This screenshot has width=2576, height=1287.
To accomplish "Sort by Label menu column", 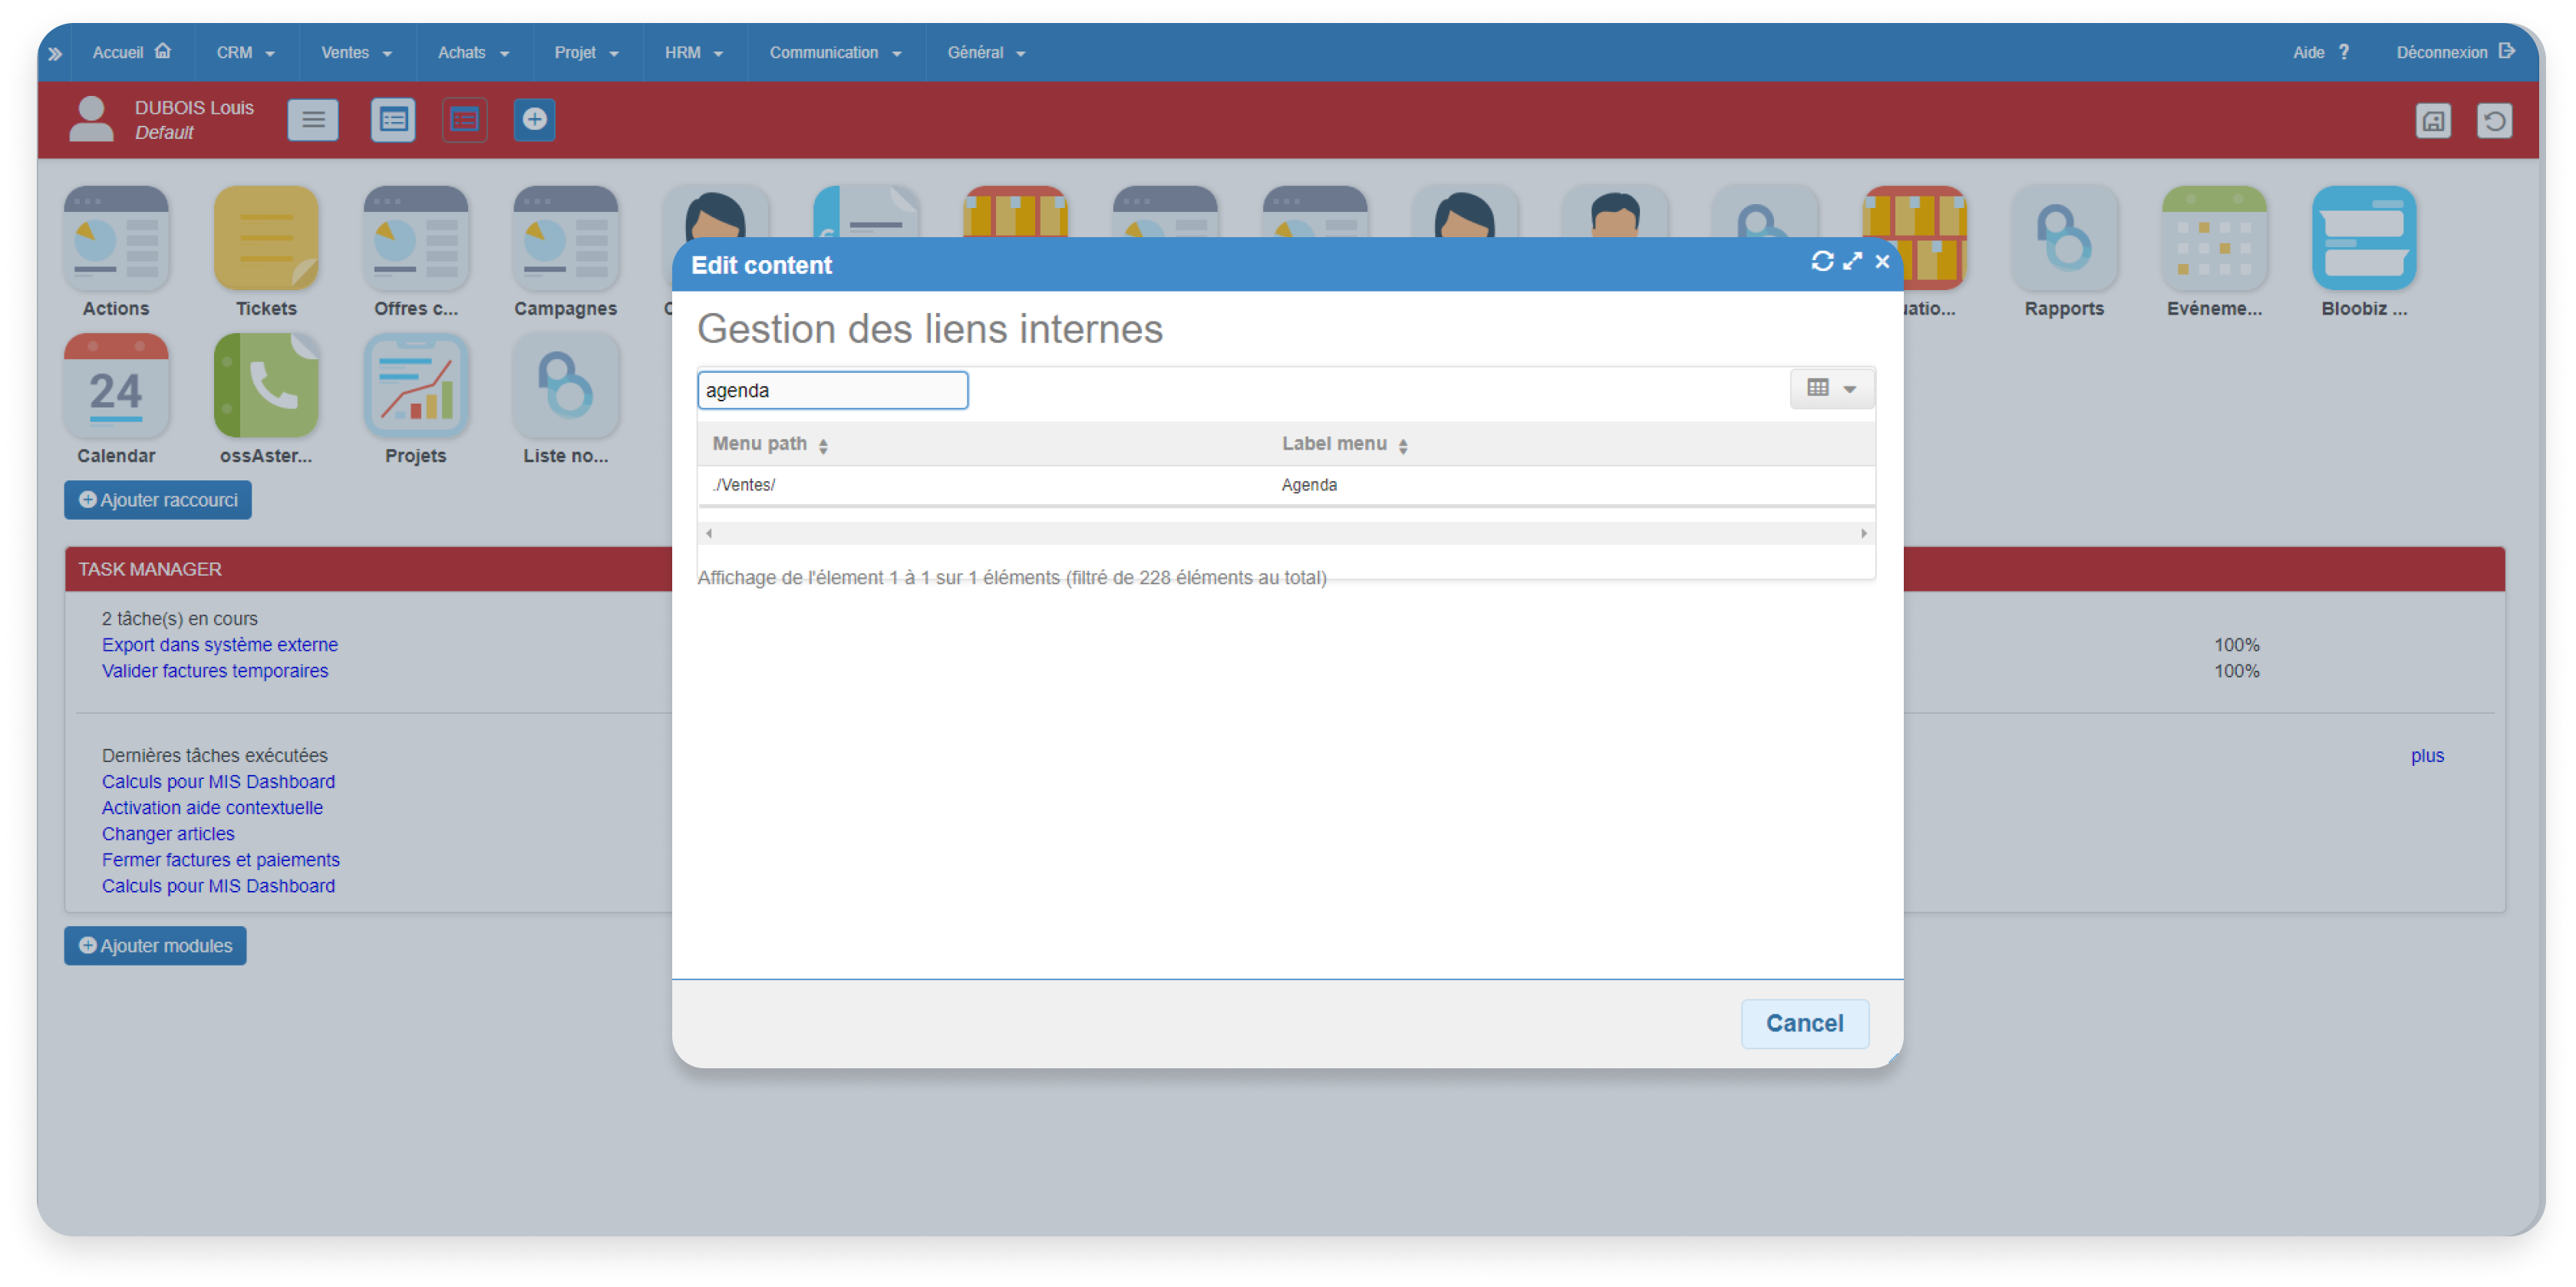I will point(1345,444).
